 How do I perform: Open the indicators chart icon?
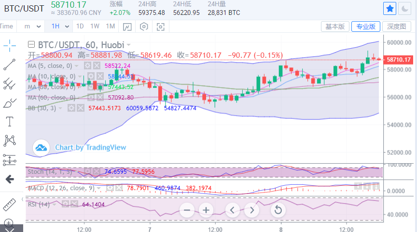pos(127,27)
